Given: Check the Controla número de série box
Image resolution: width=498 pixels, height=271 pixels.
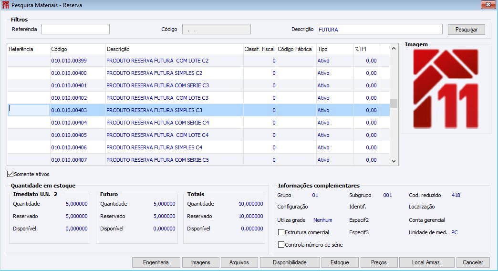Looking at the screenshot, I should 281,245.
